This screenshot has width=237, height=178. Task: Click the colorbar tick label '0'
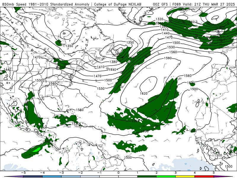point(118,173)
